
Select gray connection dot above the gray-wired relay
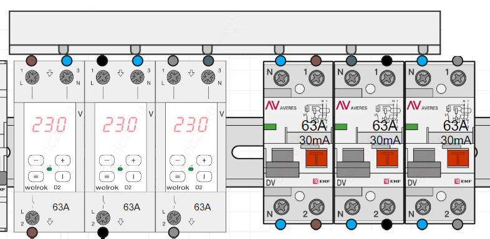click(173, 60)
